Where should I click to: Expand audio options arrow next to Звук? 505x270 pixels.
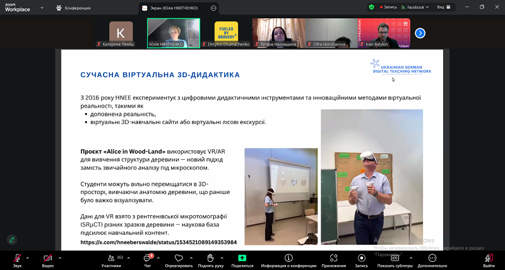coord(29,257)
